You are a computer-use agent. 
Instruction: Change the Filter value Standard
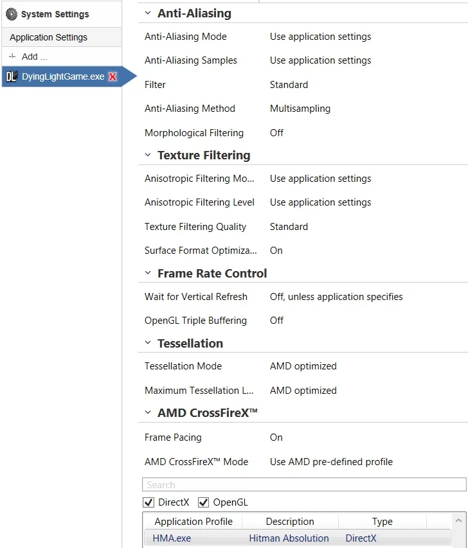pyautogui.click(x=289, y=85)
